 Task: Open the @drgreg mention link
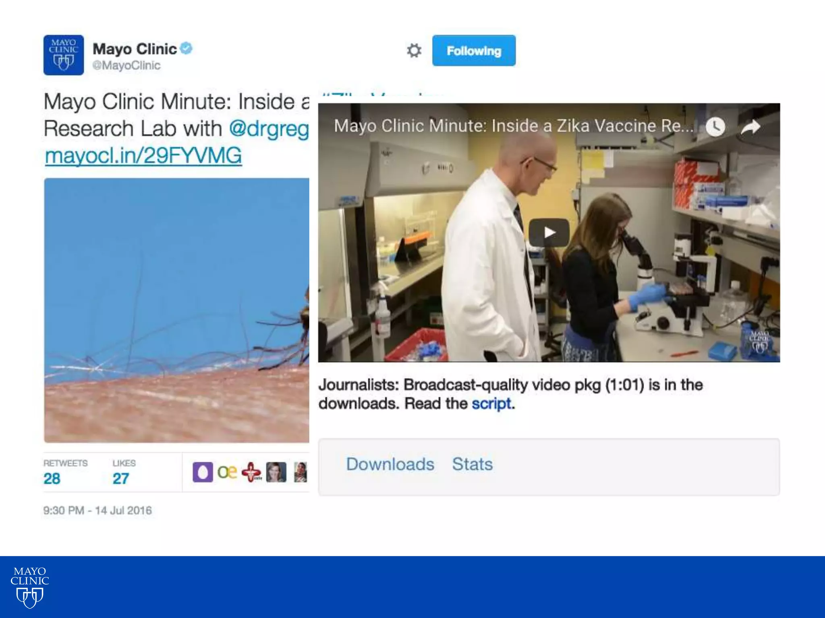[x=269, y=129]
